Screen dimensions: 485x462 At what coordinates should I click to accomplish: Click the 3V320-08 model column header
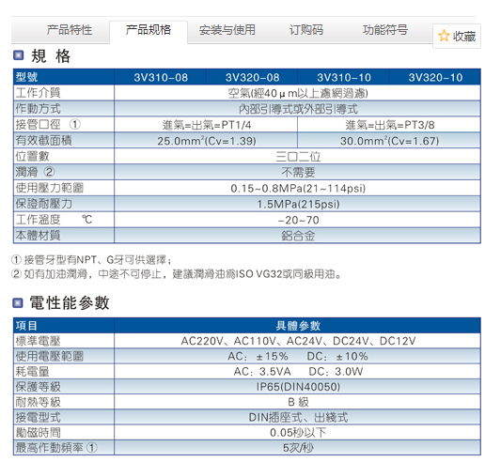pyautogui.click(x=252, y=77)
